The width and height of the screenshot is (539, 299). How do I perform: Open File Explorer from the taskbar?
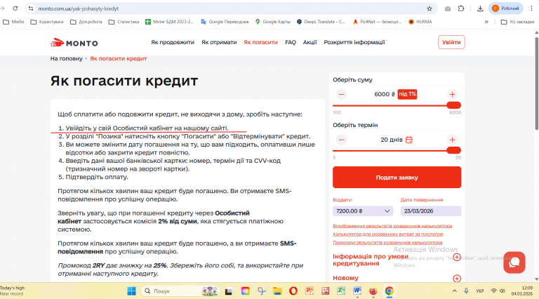point(277,291)
